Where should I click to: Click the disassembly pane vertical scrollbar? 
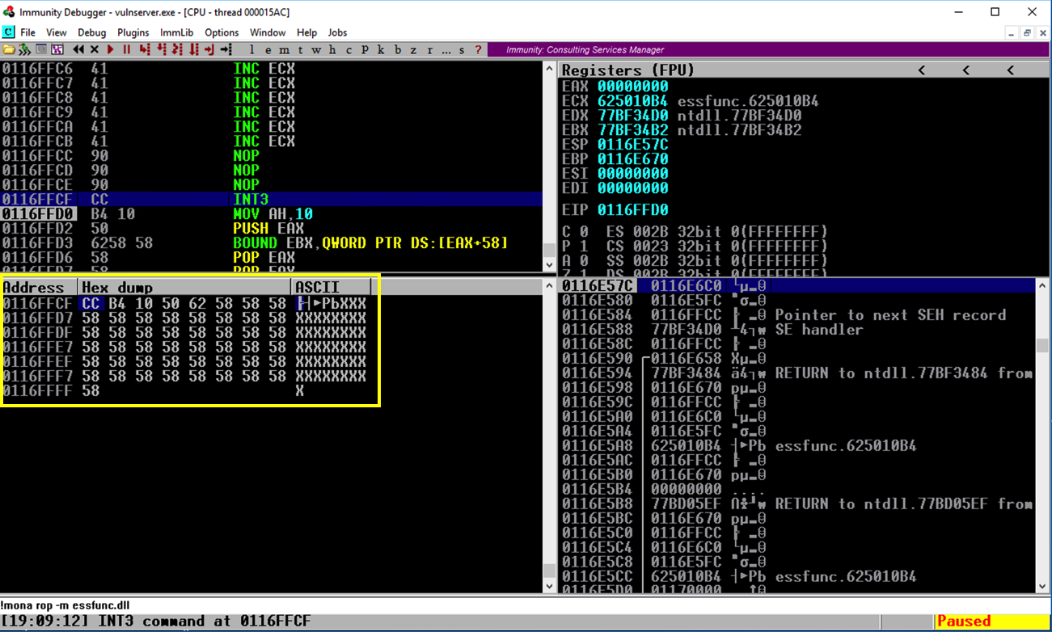pos(551,167)
